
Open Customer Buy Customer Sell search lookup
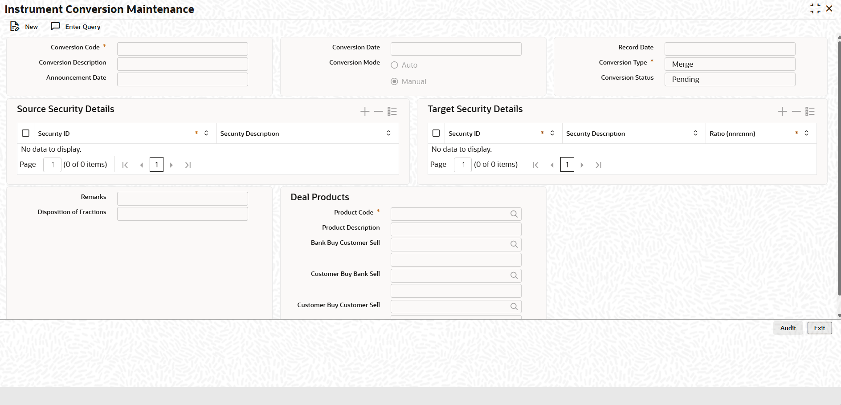click(x=514, y=307)
